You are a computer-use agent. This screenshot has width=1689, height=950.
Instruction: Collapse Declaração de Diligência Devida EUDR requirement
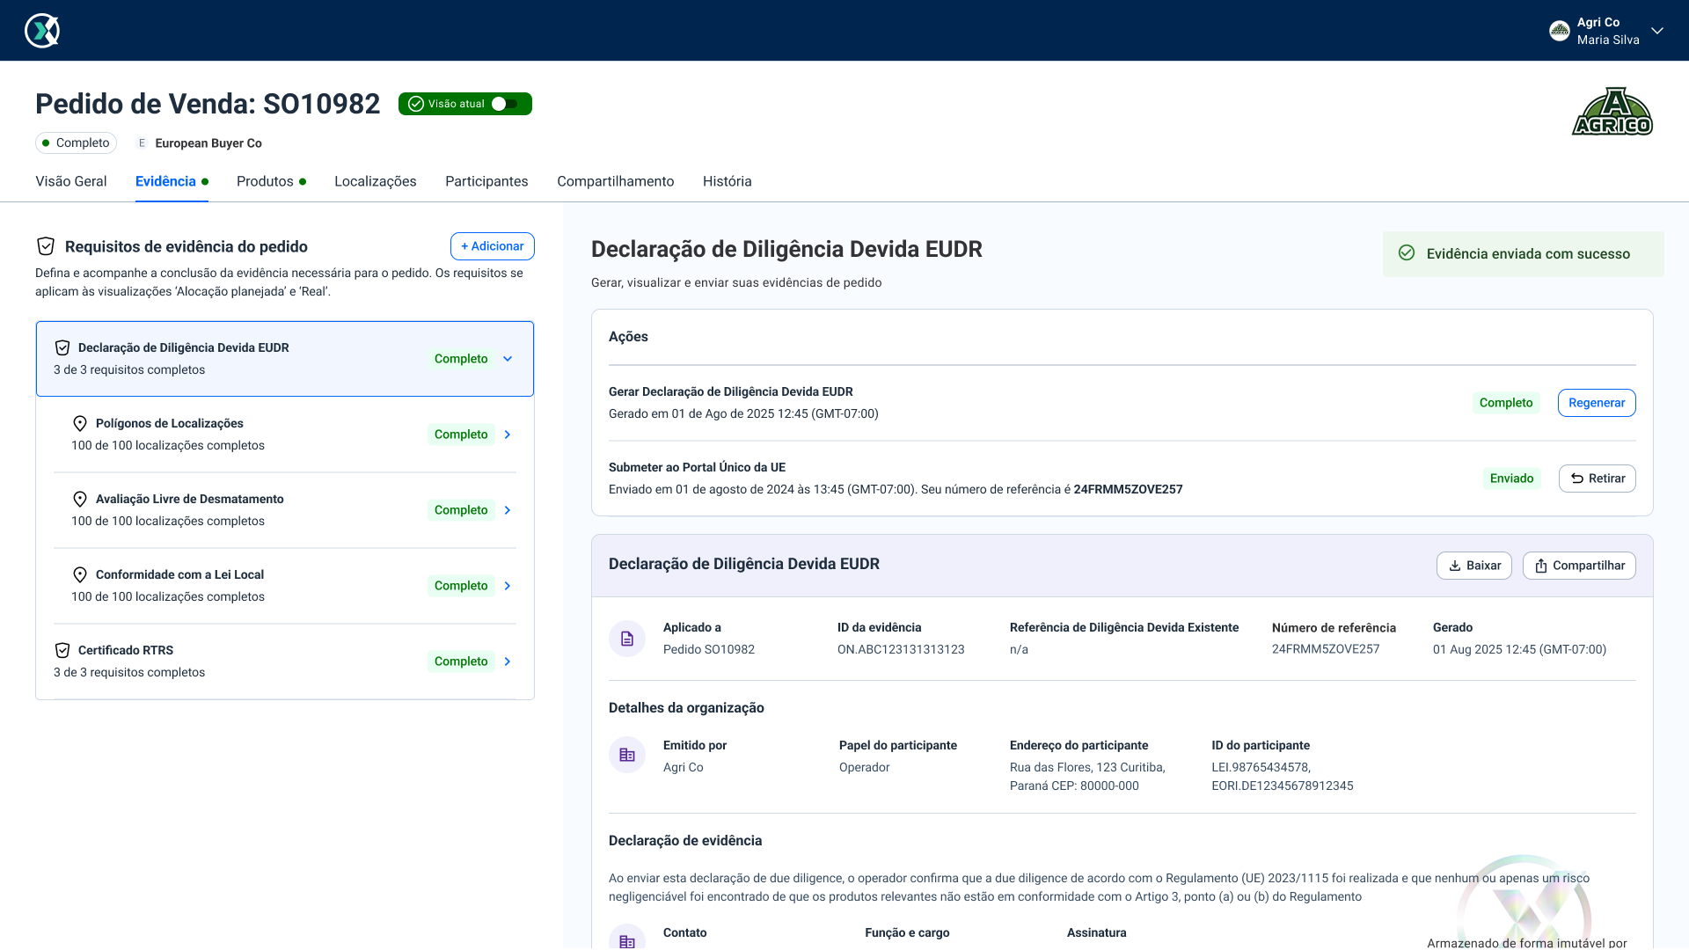508,359
